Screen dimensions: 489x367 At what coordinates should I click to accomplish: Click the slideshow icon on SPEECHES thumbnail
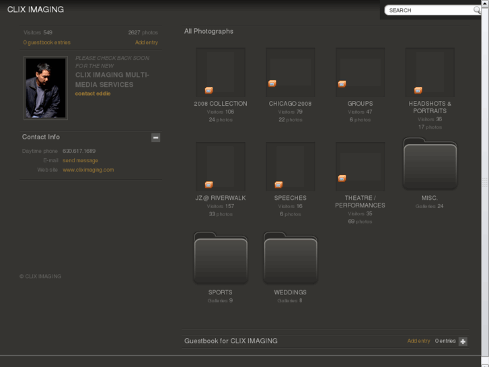click(x=278, y=185)
